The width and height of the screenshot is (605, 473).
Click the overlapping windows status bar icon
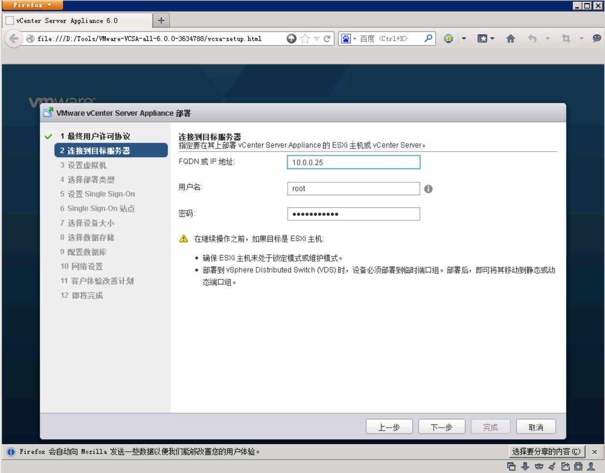[511, 466]
